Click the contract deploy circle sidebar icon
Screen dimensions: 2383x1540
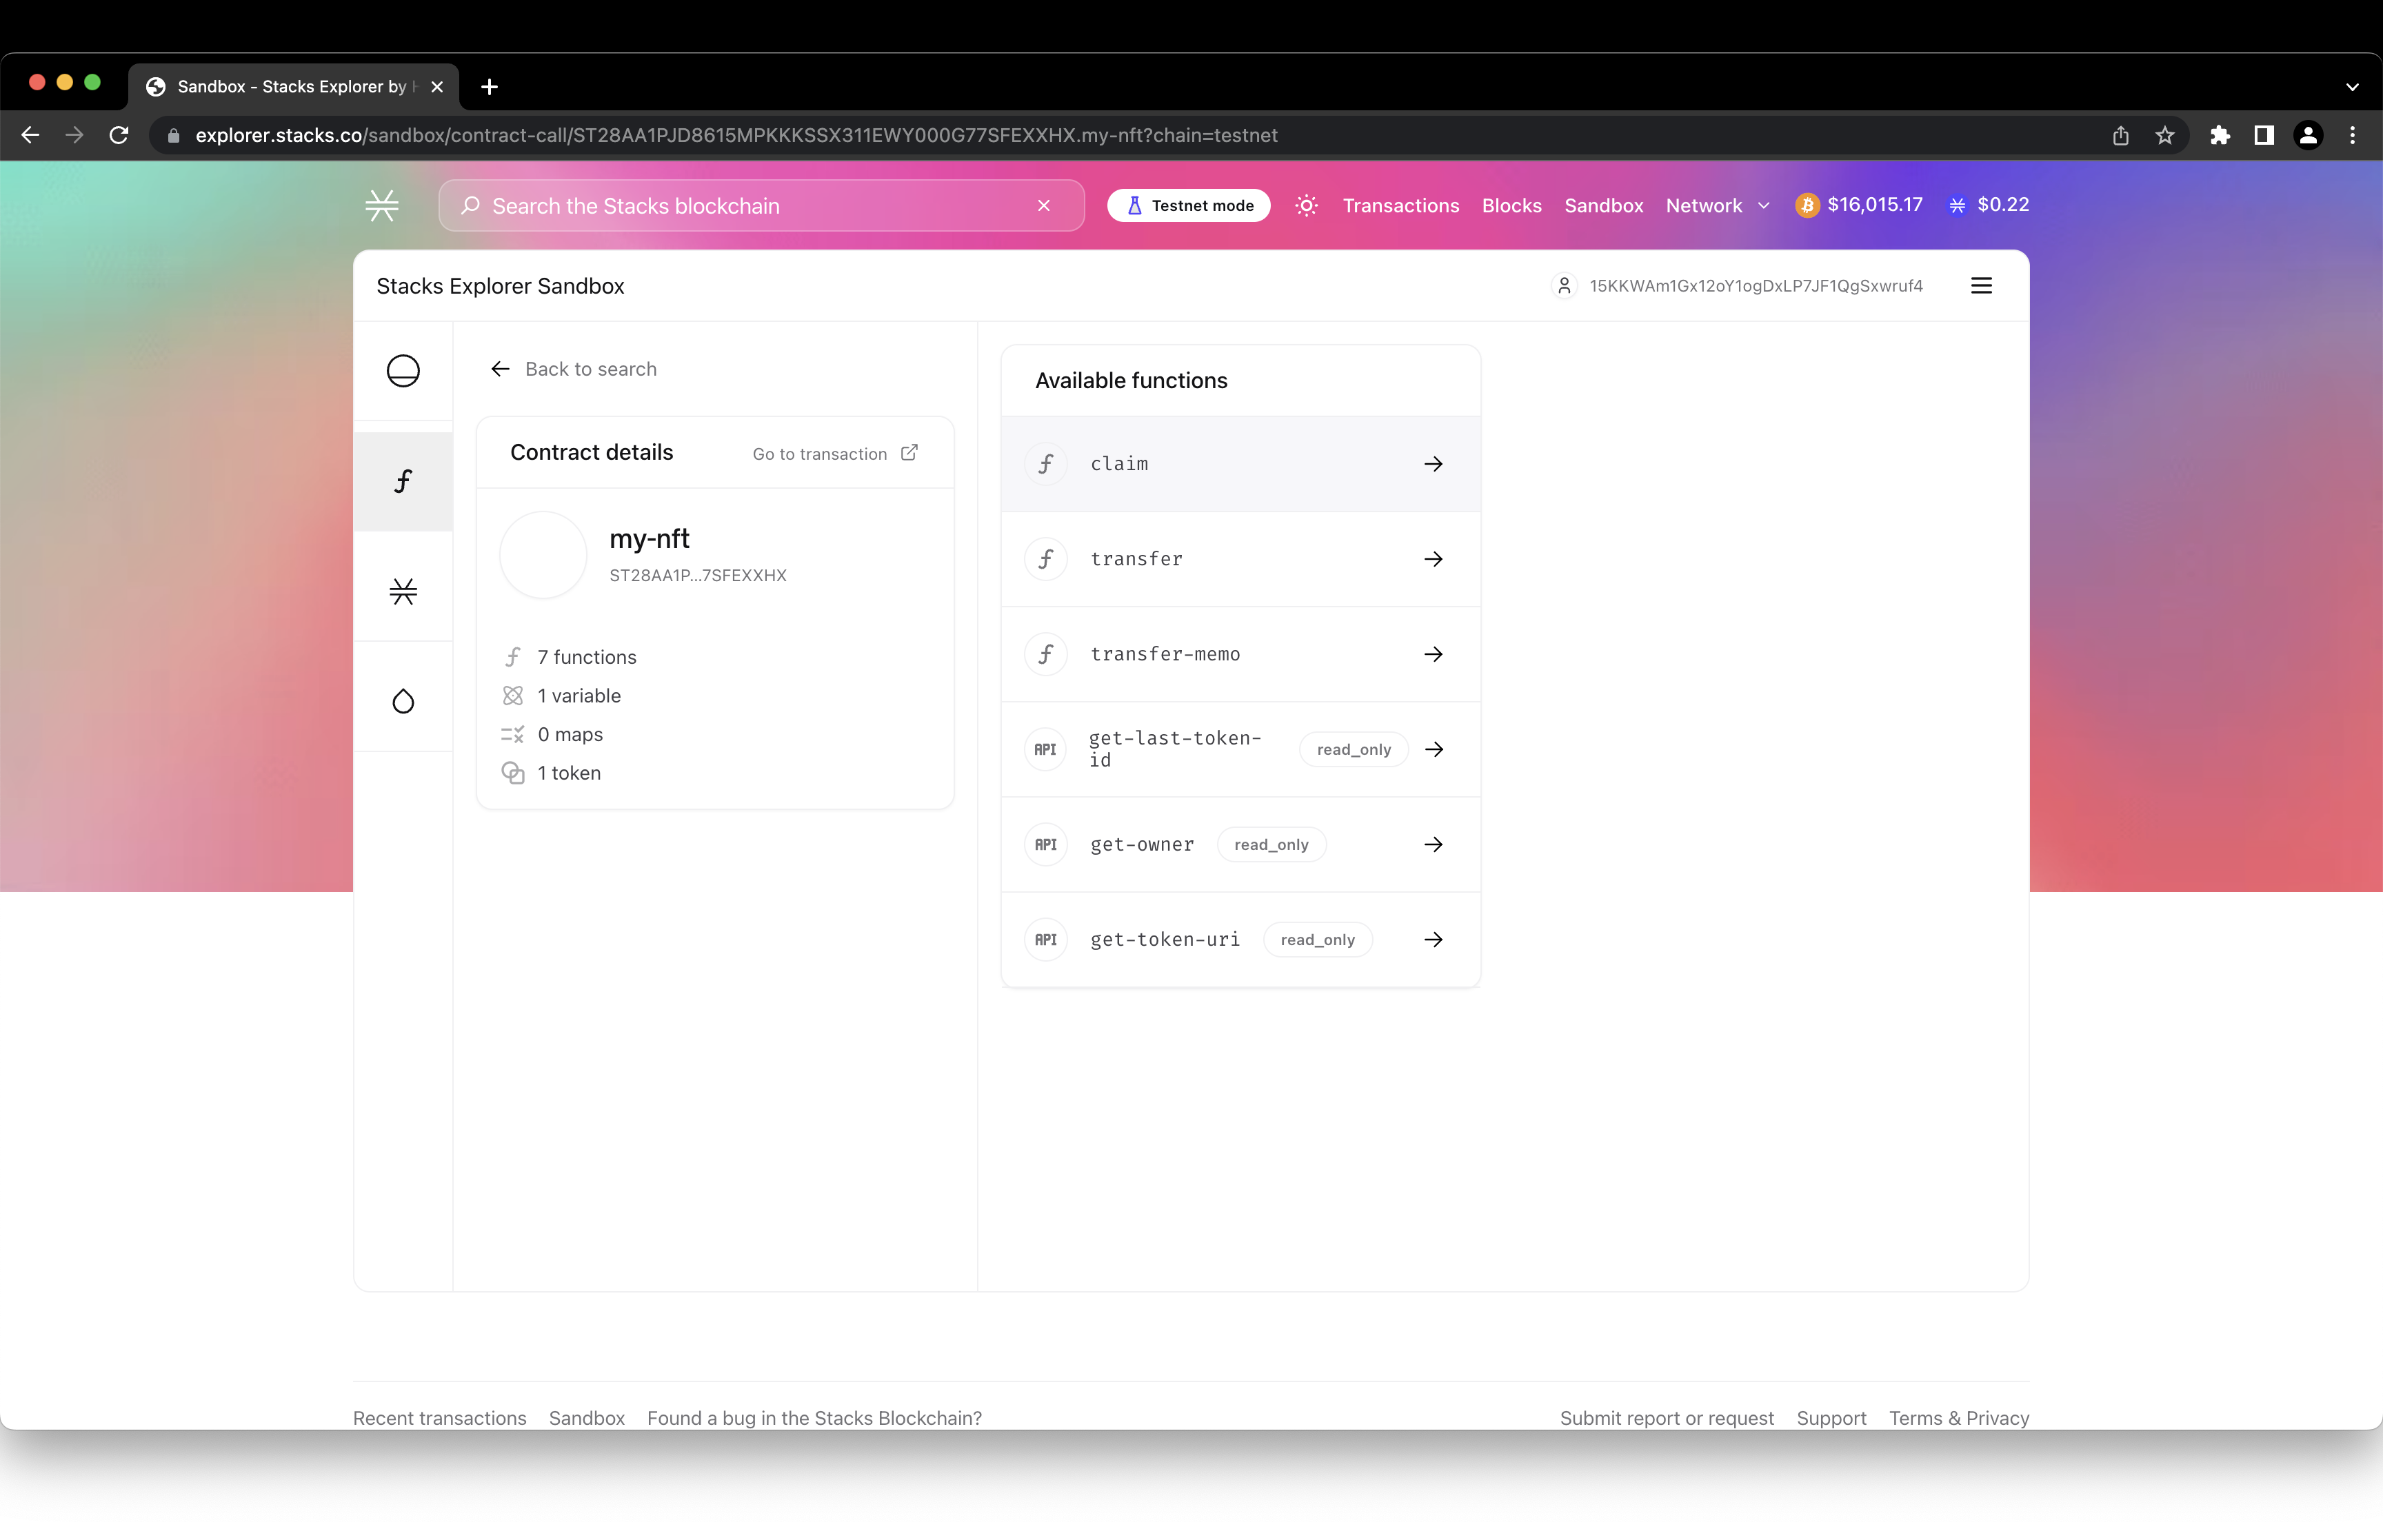click(x=403, y=371)
